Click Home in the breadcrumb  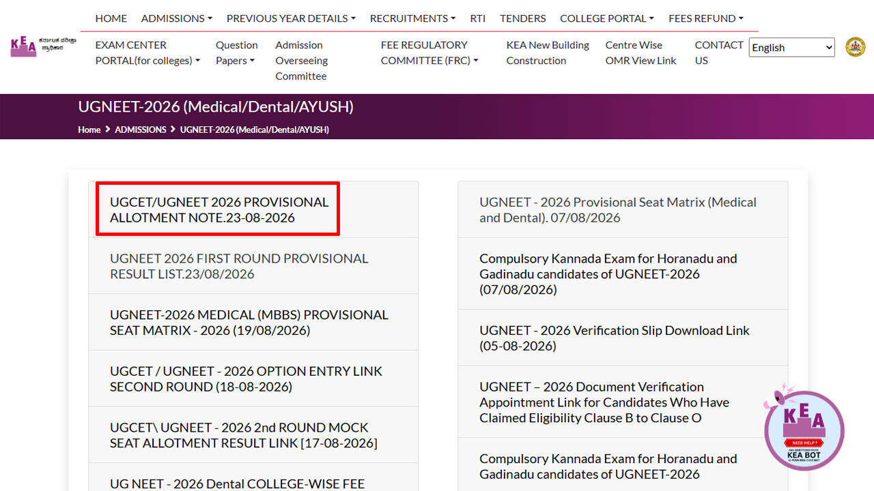(89, 130)
